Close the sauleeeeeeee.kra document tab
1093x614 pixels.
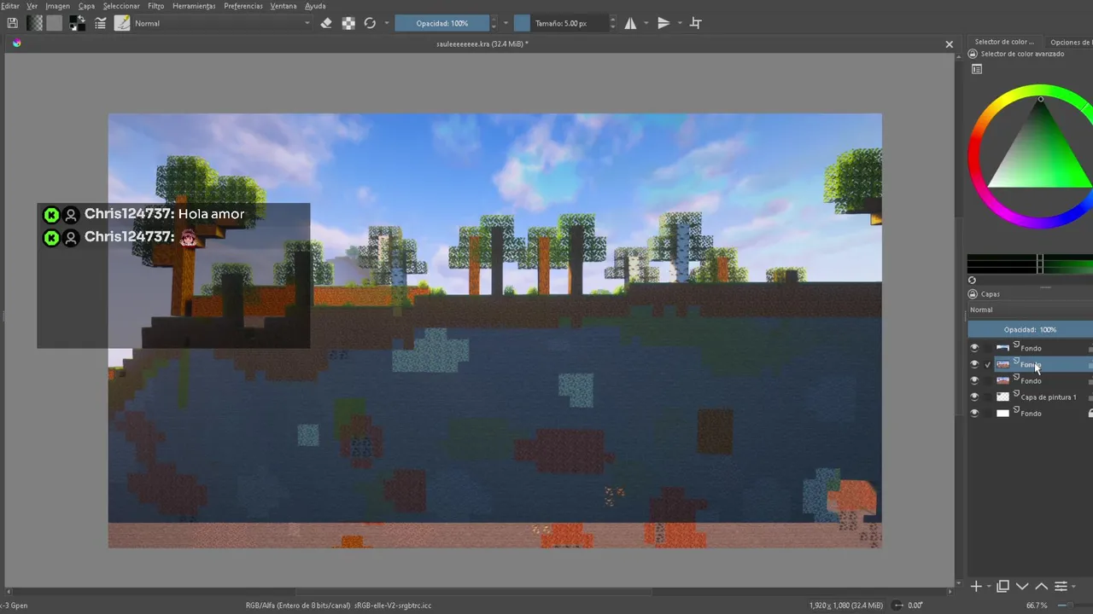(949, 44)
